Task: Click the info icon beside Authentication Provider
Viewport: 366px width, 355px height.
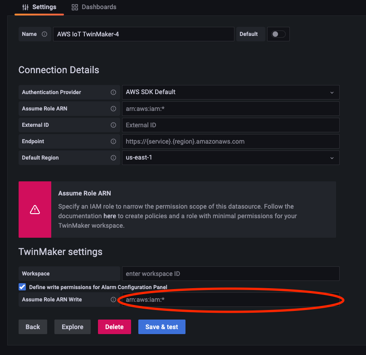Action: click(113, 92)
